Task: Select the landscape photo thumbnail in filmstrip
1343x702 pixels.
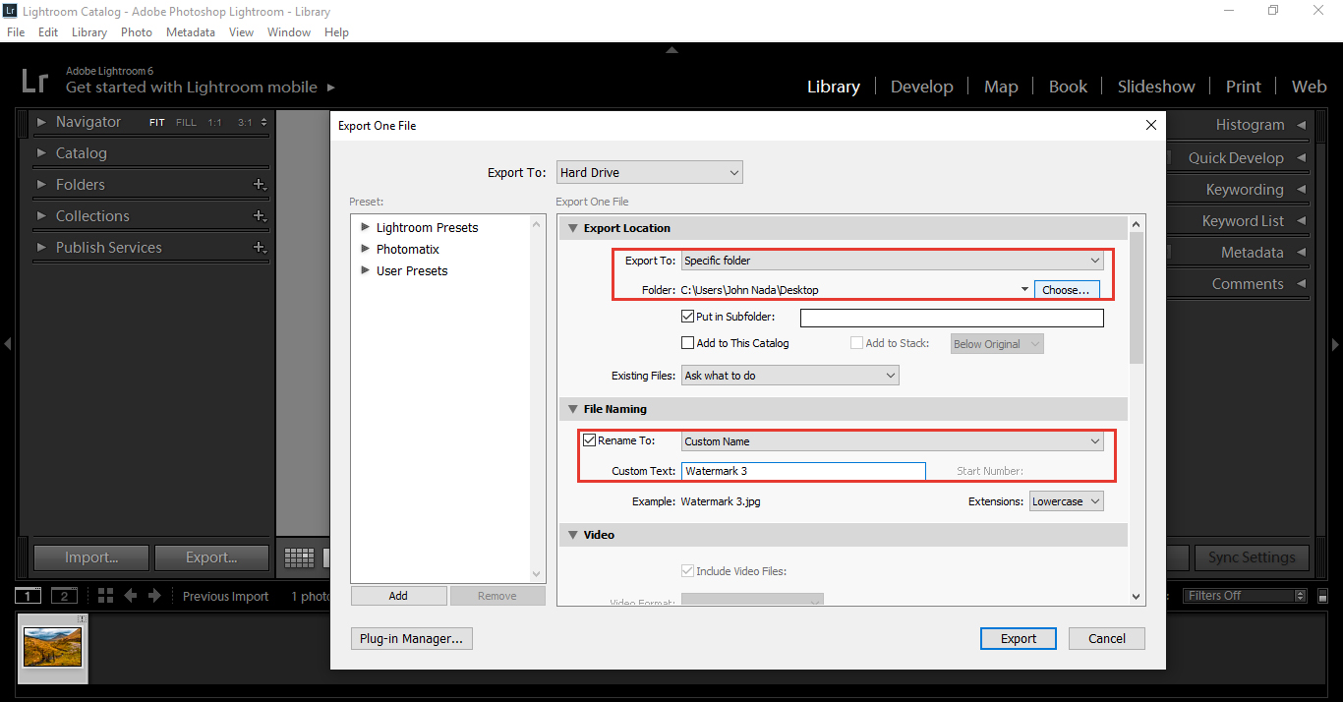Action: click(x=53, y=645)
